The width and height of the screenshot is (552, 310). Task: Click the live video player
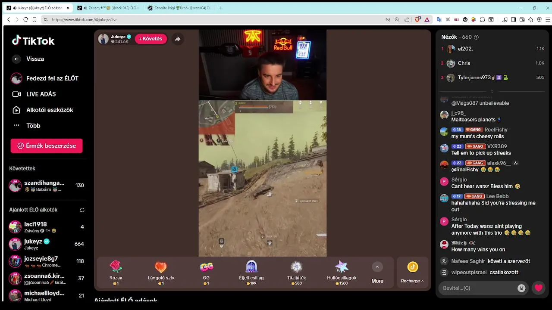click(262, 143)
